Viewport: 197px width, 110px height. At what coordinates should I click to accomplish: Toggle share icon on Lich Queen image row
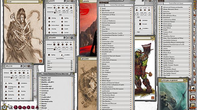coord(131,58)
